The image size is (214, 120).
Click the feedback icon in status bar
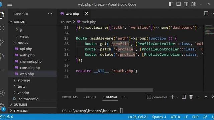205,117
